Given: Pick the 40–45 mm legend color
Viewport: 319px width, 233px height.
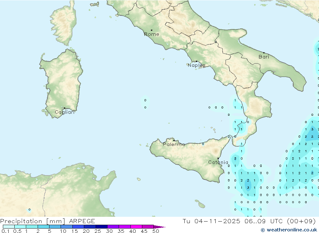Looking at the screenshot, I should click(x=136, y=227).
